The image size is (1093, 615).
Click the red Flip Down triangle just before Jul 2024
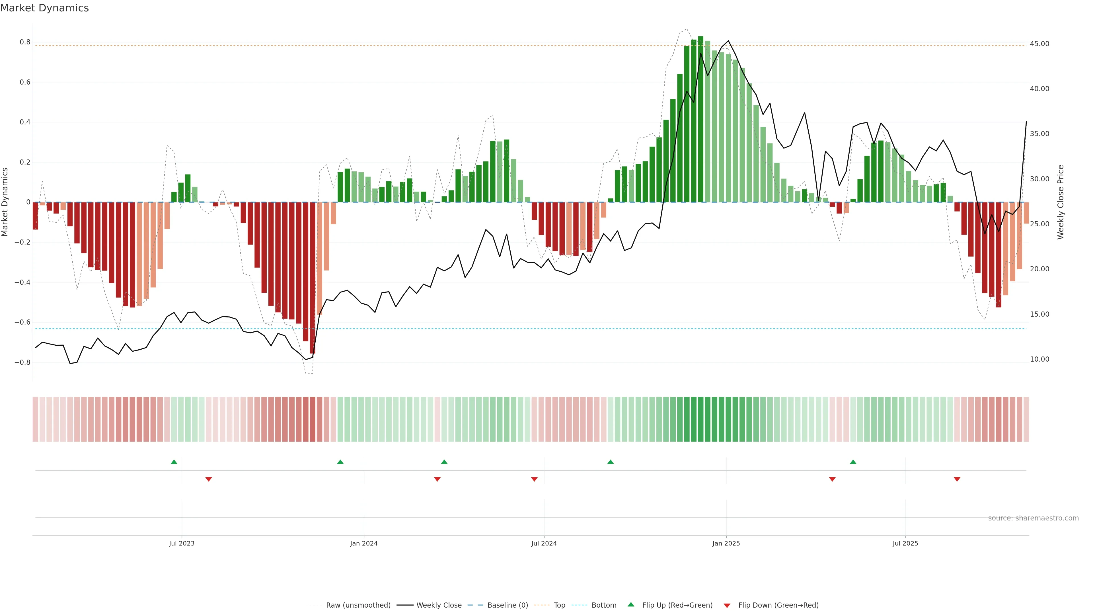point(534,479)
